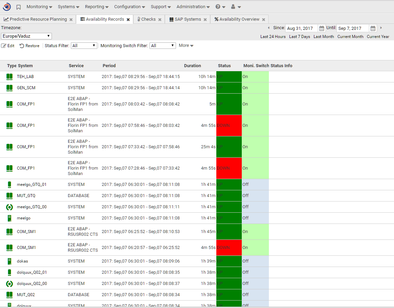
Task: Click the dolquux_Q02_01 instance icon
Action: (9, 272)
